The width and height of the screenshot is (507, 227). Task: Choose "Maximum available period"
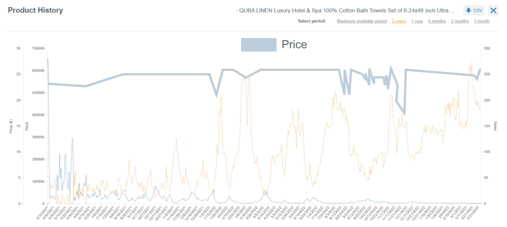pyautogui.click(x=362, y=21)
